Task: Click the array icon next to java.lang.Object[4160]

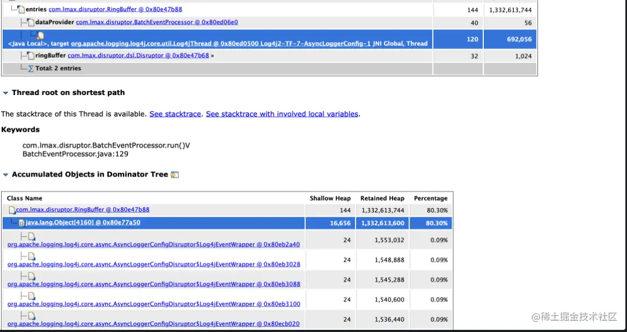Action: pos(21,223)
